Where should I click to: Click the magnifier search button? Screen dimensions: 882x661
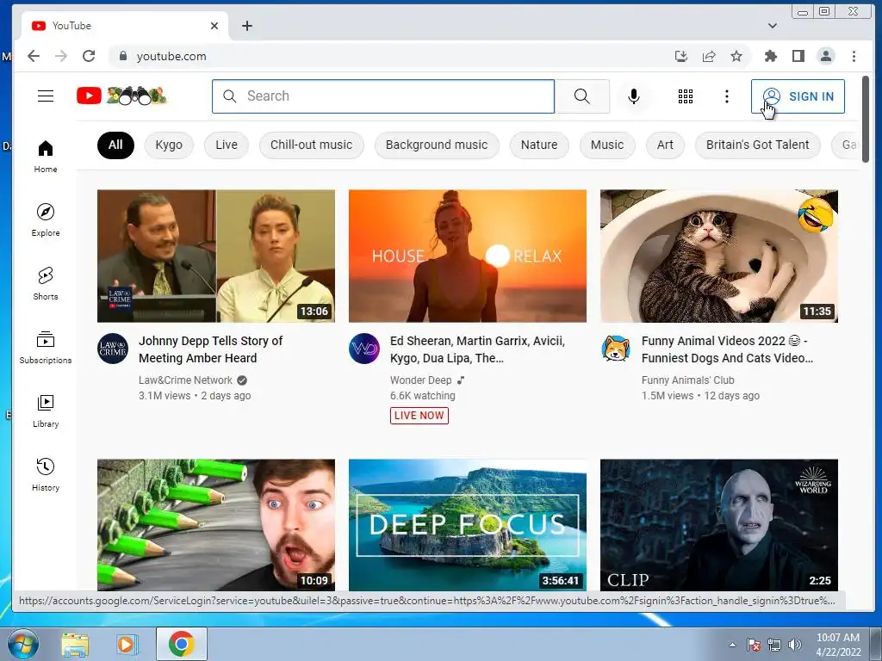582,96
